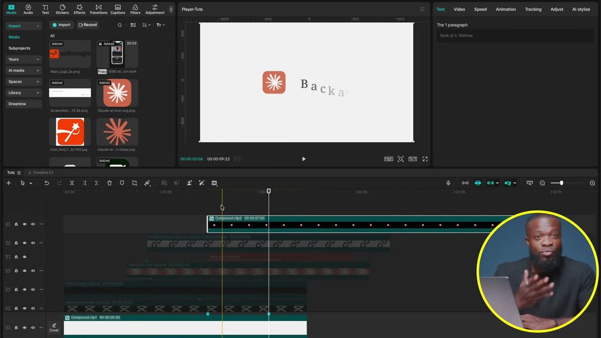Image resolution: width=601 pixels, height=338 pixels.
Task: Open the selection tool dropdown arrow
Action: coord(31,183)
